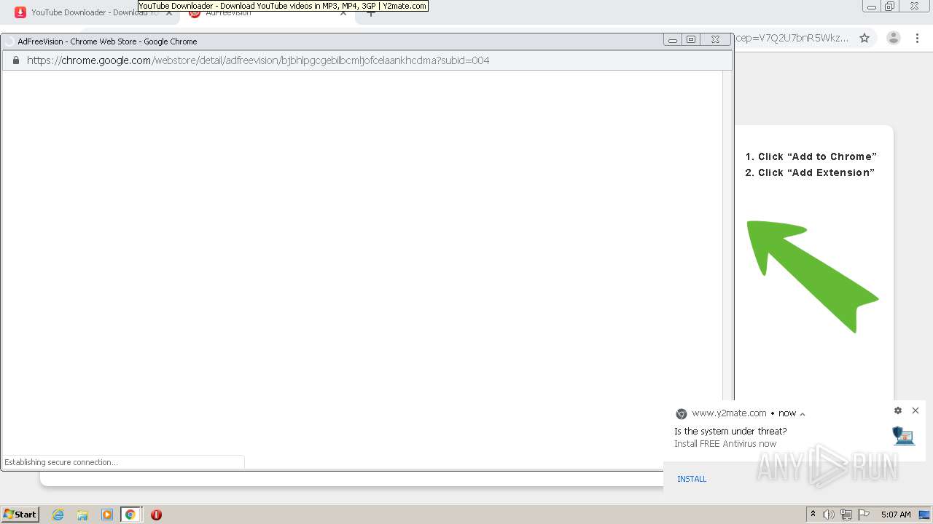933x524 pixels.
Task: Launch Internet Explorer from the taskbar
Action: coord(58,515)
